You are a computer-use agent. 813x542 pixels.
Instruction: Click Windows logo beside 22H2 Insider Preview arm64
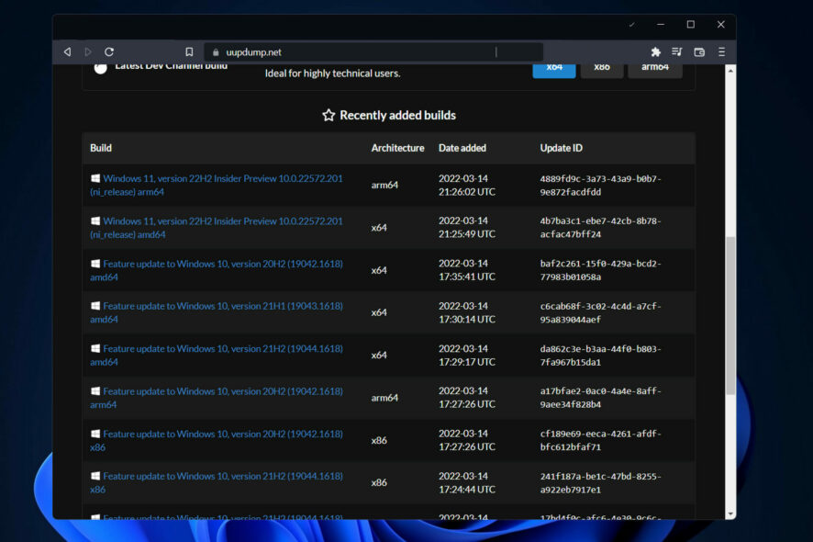95,178
